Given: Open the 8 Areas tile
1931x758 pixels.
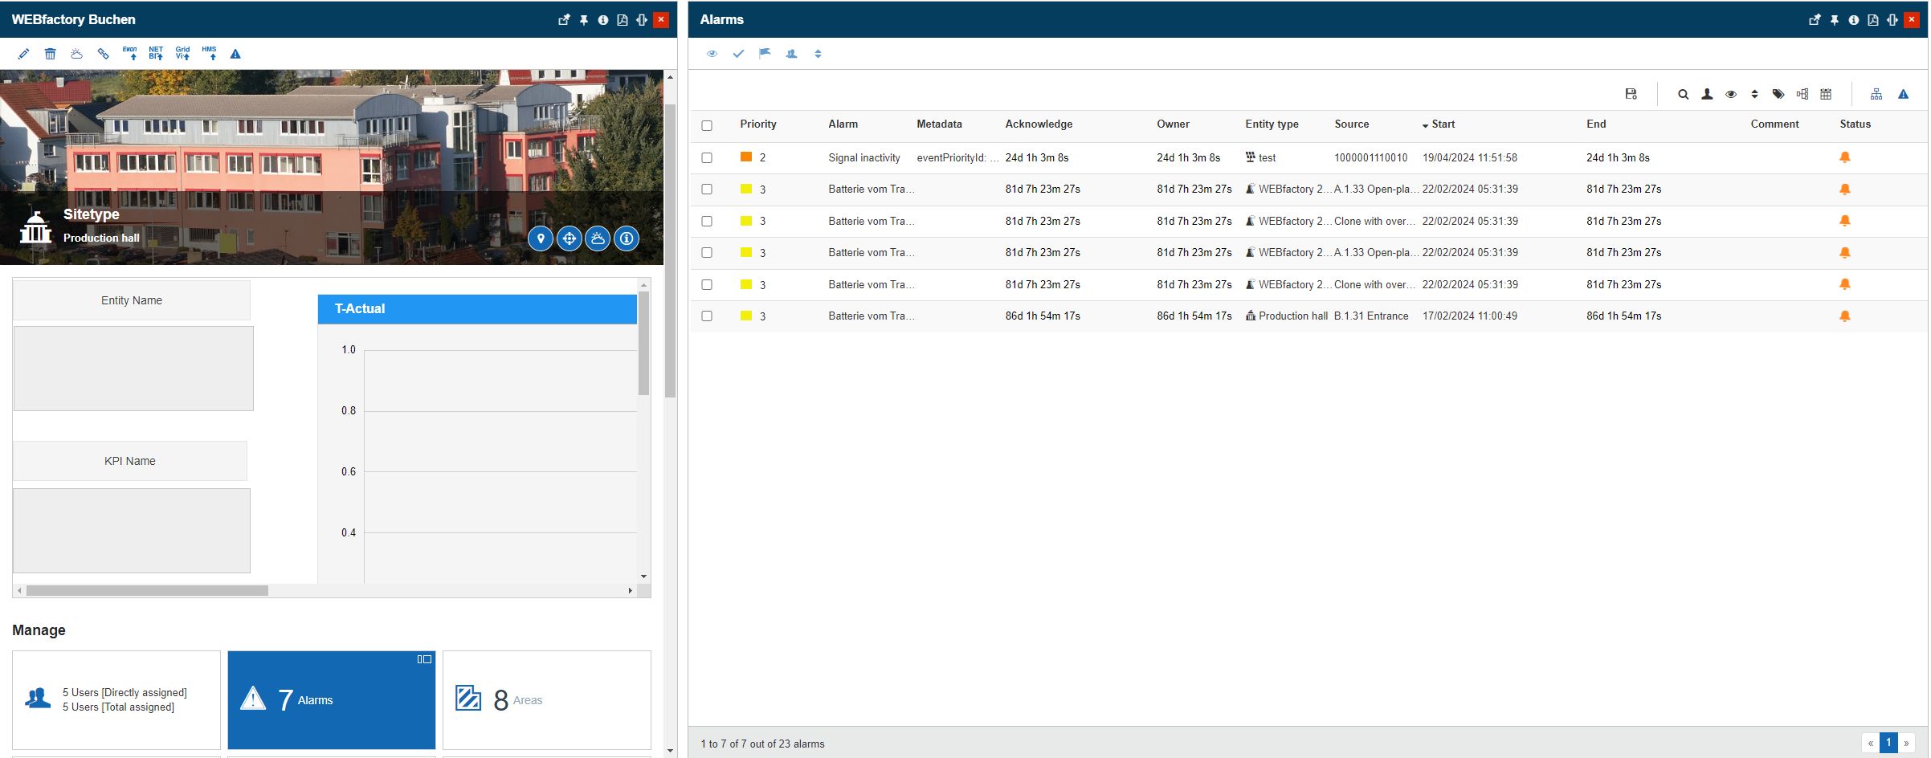Looking at the screenshot, I should [x=546, y=700].
